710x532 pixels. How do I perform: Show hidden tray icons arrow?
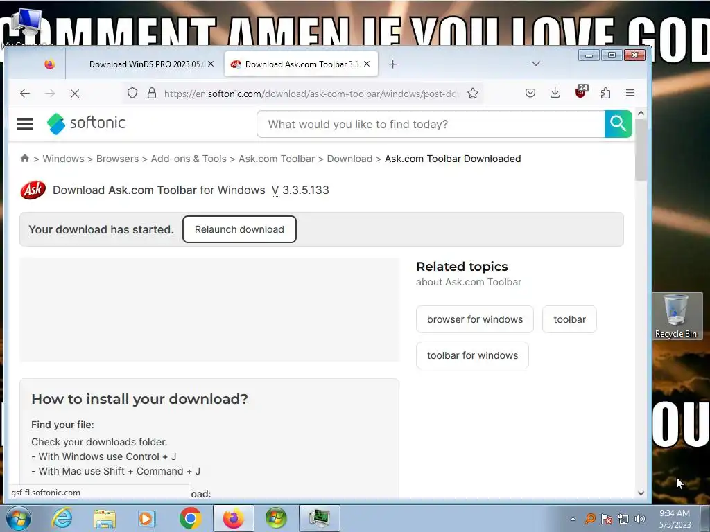(x=573, y=519)
